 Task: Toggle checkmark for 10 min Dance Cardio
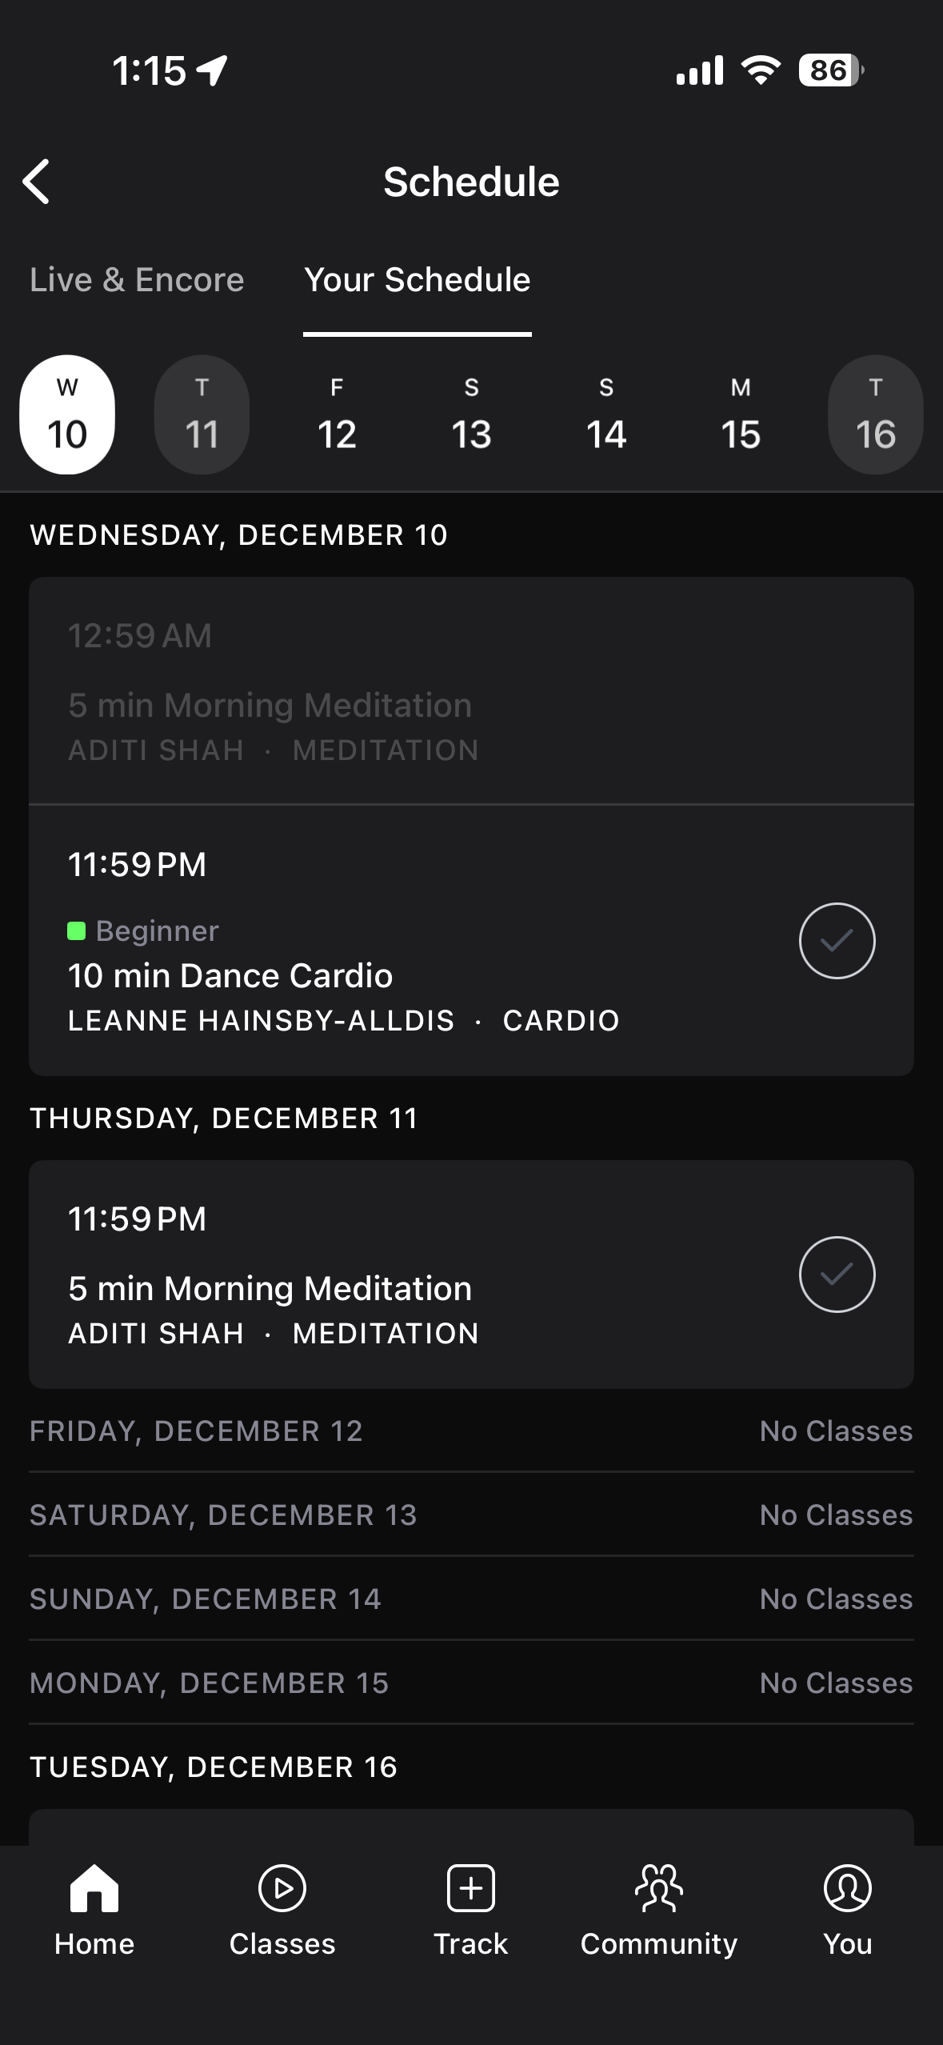pyautogui.click(x=837, y=941)
